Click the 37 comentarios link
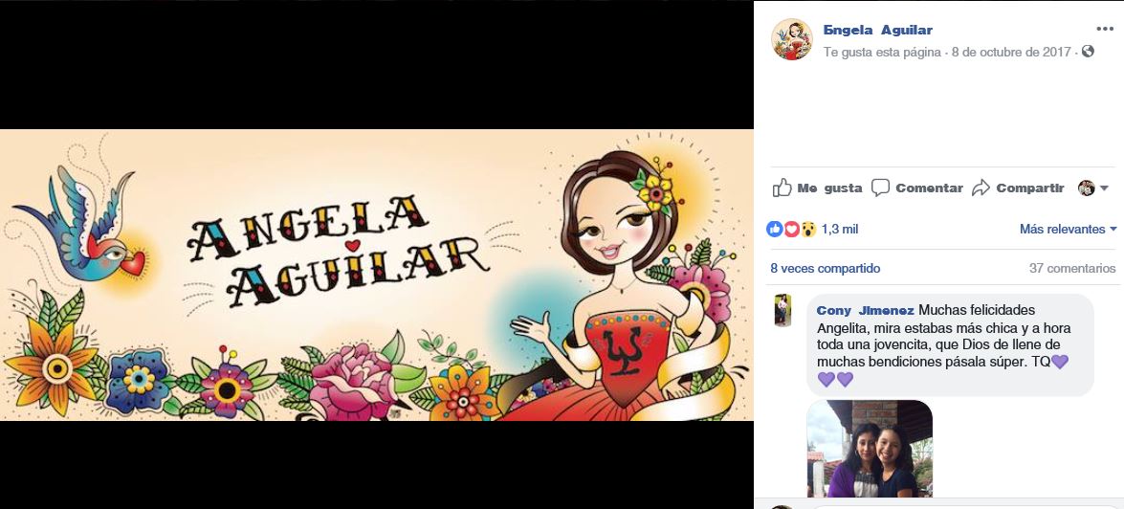 (1072, 269)
